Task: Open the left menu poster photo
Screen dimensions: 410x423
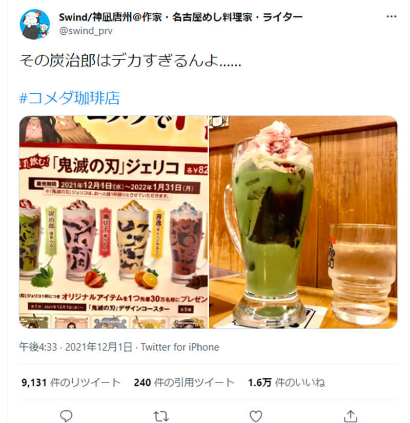Action: point(114,222)
